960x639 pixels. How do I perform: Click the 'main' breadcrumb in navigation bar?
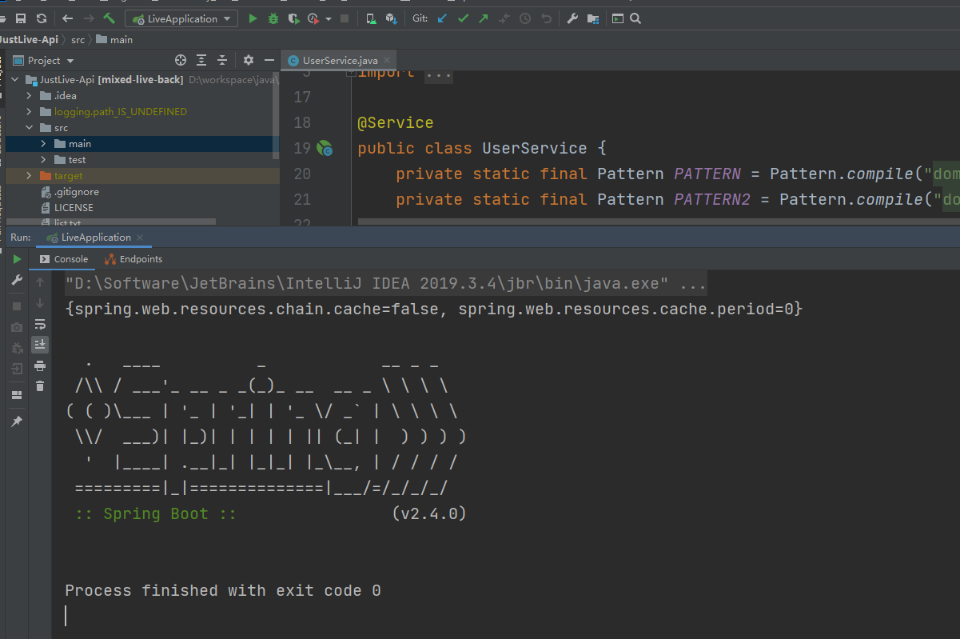pyautogui.click(x=114, y=39)
